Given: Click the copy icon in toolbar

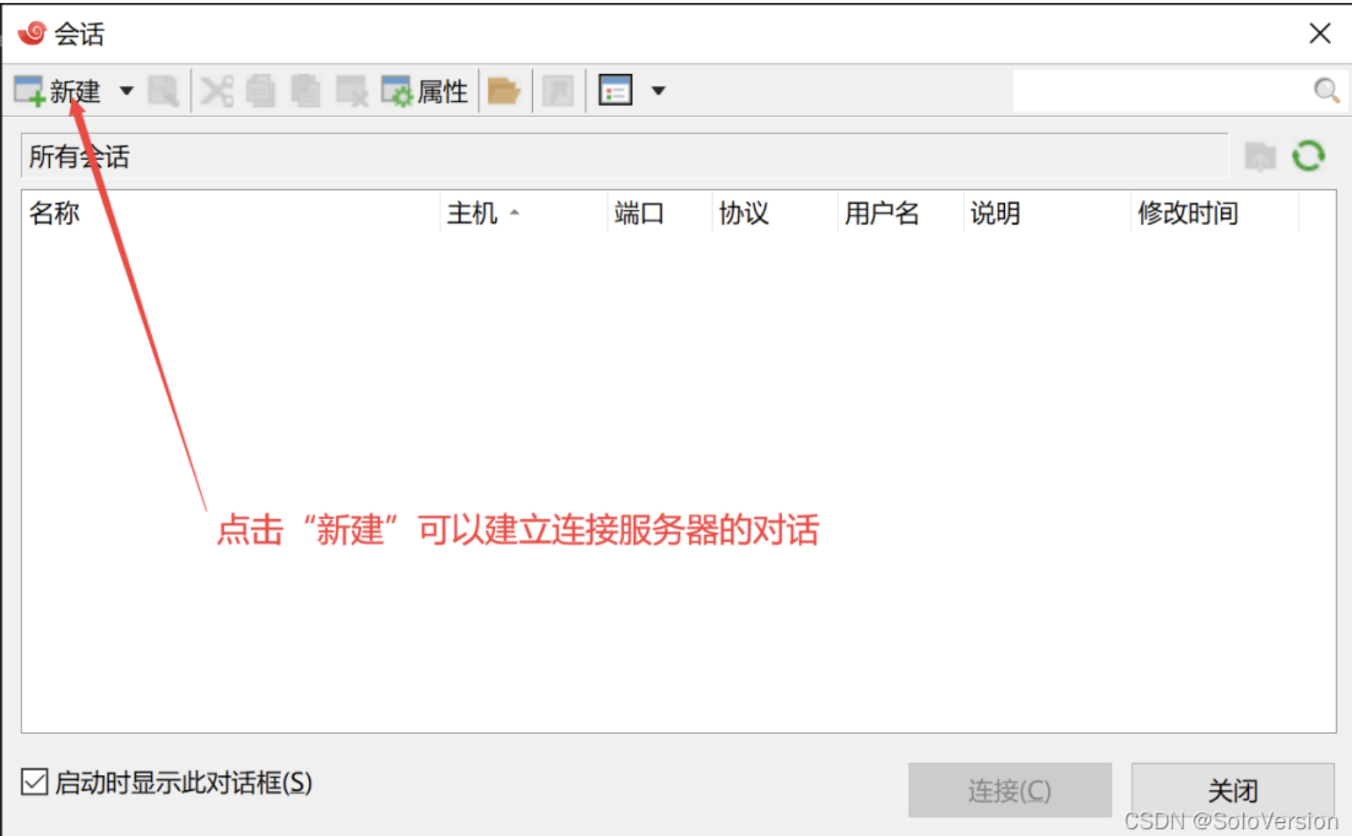Looking at the screenshot, I should (261, 91).
